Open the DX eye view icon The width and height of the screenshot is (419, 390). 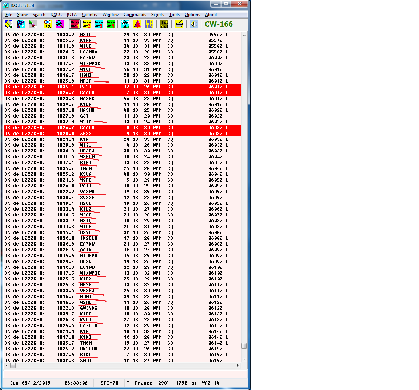(x=48, y=24)
